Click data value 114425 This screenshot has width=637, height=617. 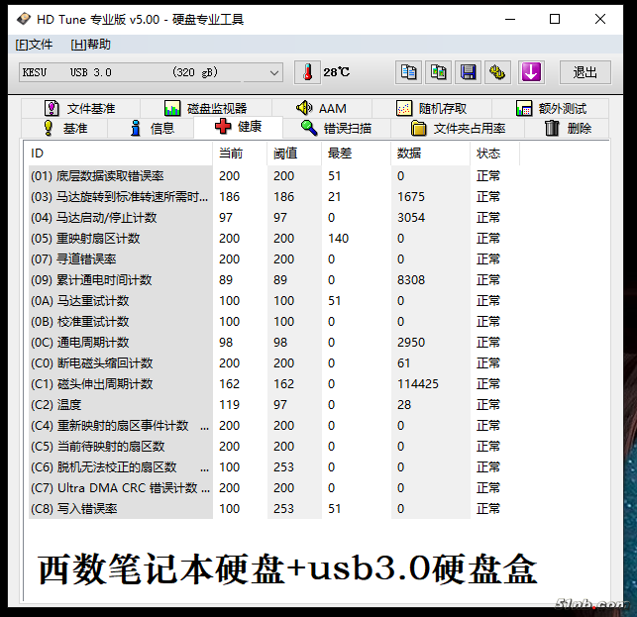pyautogui.click(x=418, y=384)
